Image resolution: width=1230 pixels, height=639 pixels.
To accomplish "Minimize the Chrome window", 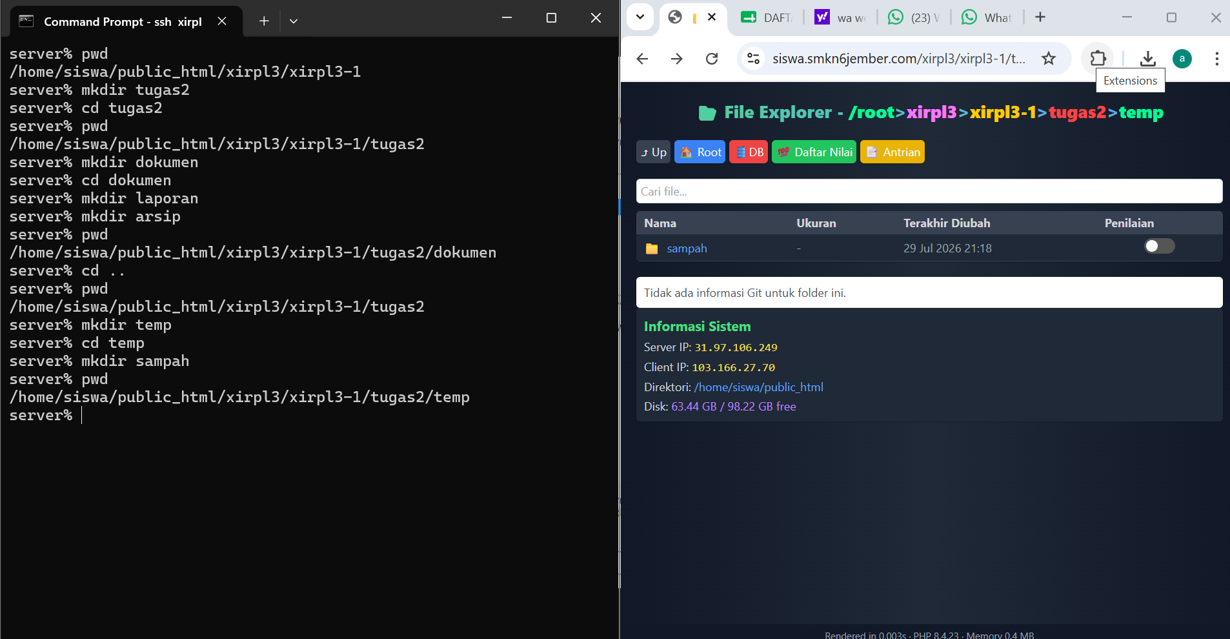I will coord(1127,17).
